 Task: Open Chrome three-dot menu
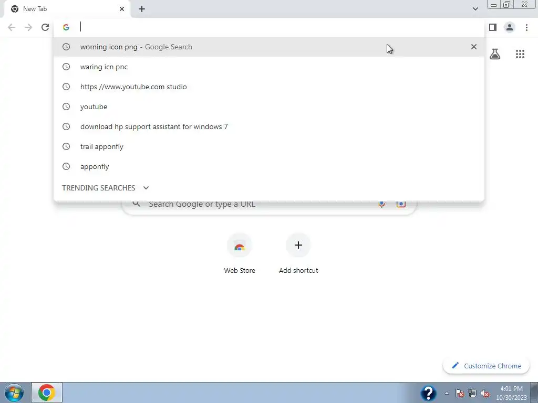click(526, 27)
